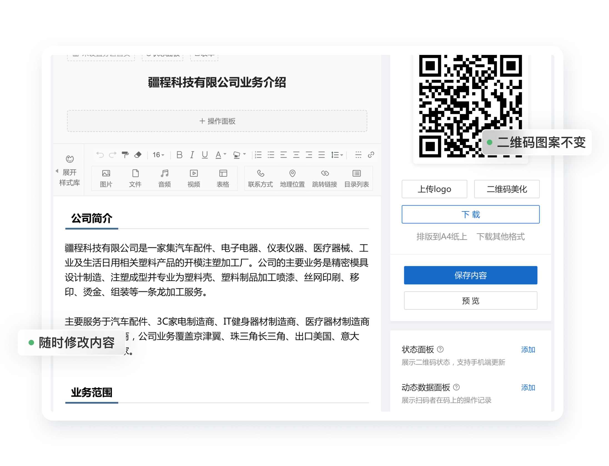Click paragraph starting 疆程科技有限公司是一家

click(217, 270)
